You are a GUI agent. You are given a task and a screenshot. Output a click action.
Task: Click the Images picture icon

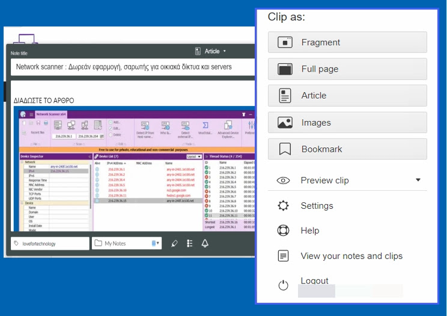tap(285, 123)
